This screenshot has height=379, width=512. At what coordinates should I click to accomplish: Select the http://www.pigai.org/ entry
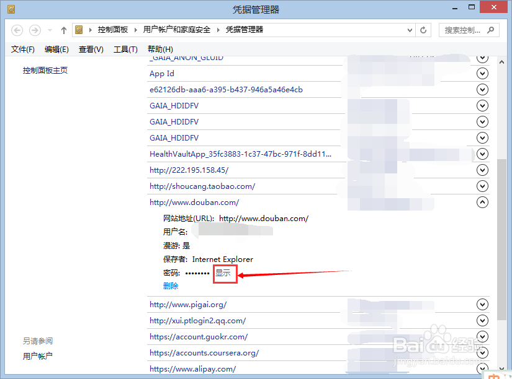[188, 304]
